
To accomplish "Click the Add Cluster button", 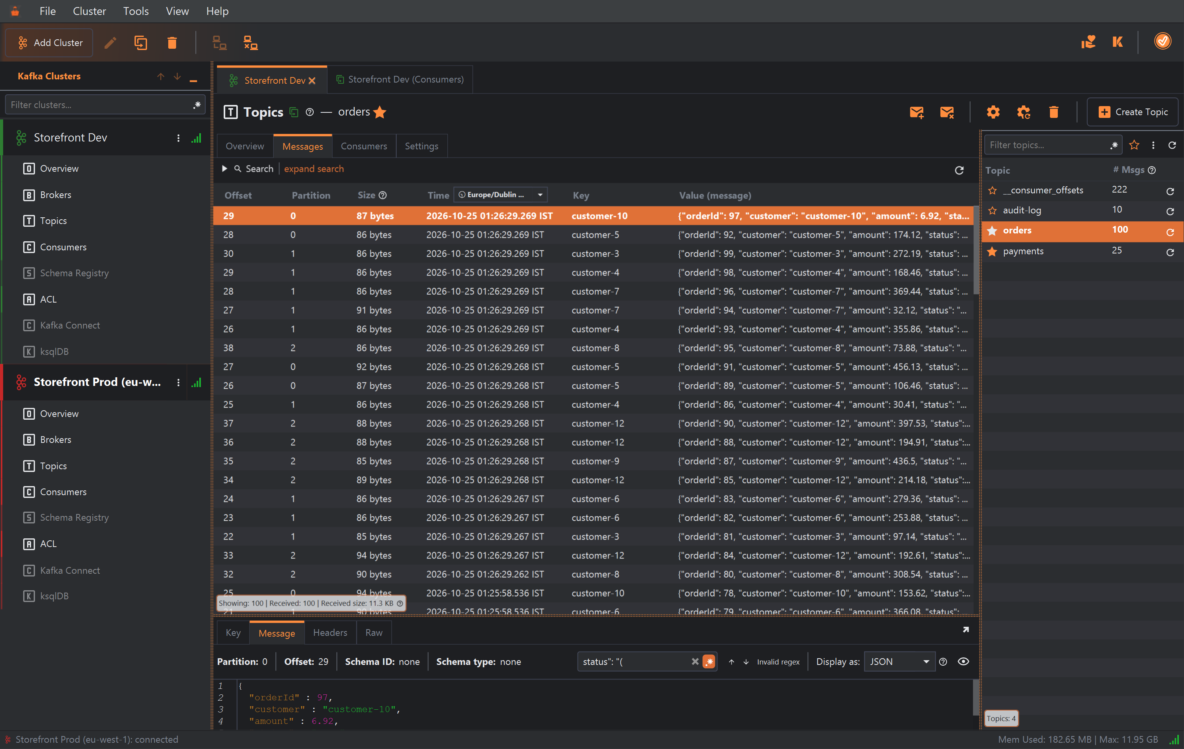I will point(49,43).
